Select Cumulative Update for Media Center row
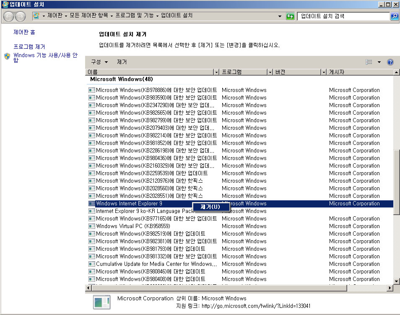This screenshot has height=315, width=400. (x=240, y=264)
